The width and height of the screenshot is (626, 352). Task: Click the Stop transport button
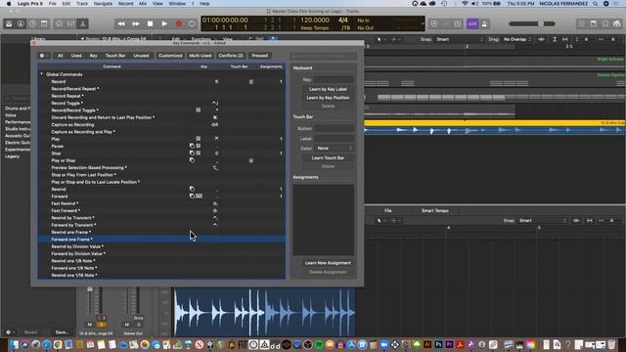click(150, 23)
